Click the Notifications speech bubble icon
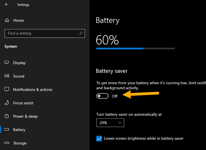The image size is (206, 150). point(7,89)
